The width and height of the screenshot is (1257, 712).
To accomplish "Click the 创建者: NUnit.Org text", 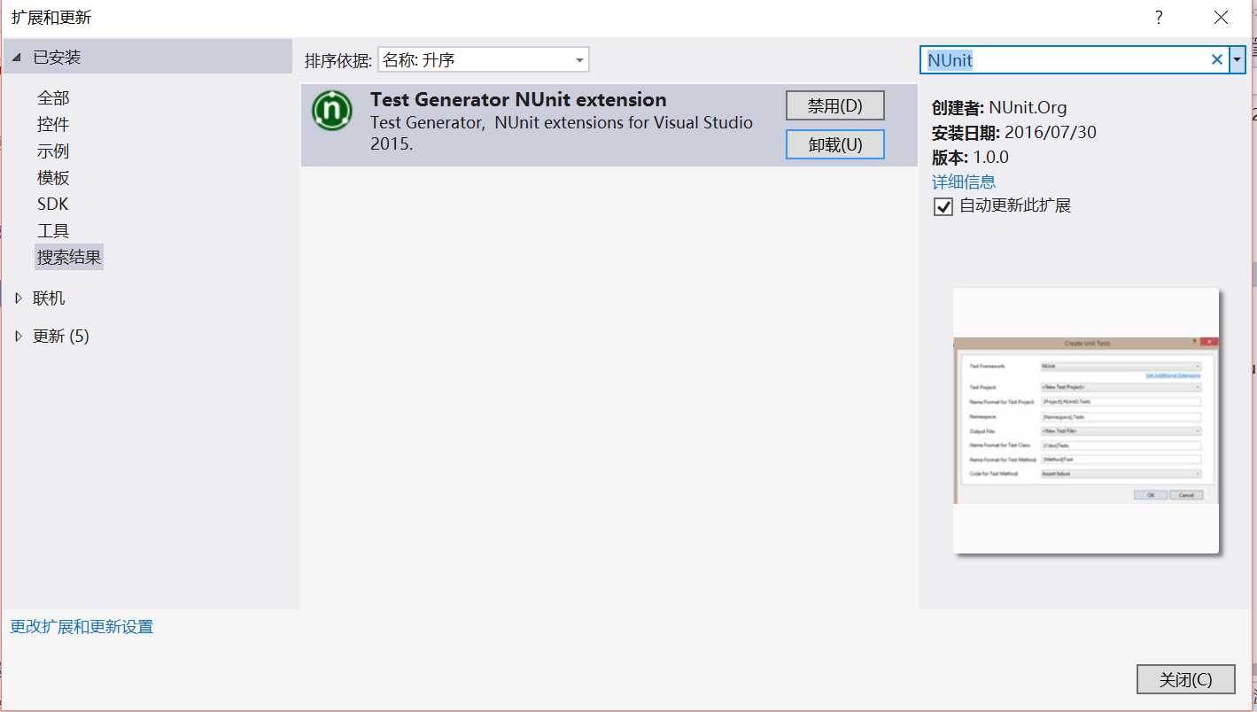I will (x=999, y=108).
